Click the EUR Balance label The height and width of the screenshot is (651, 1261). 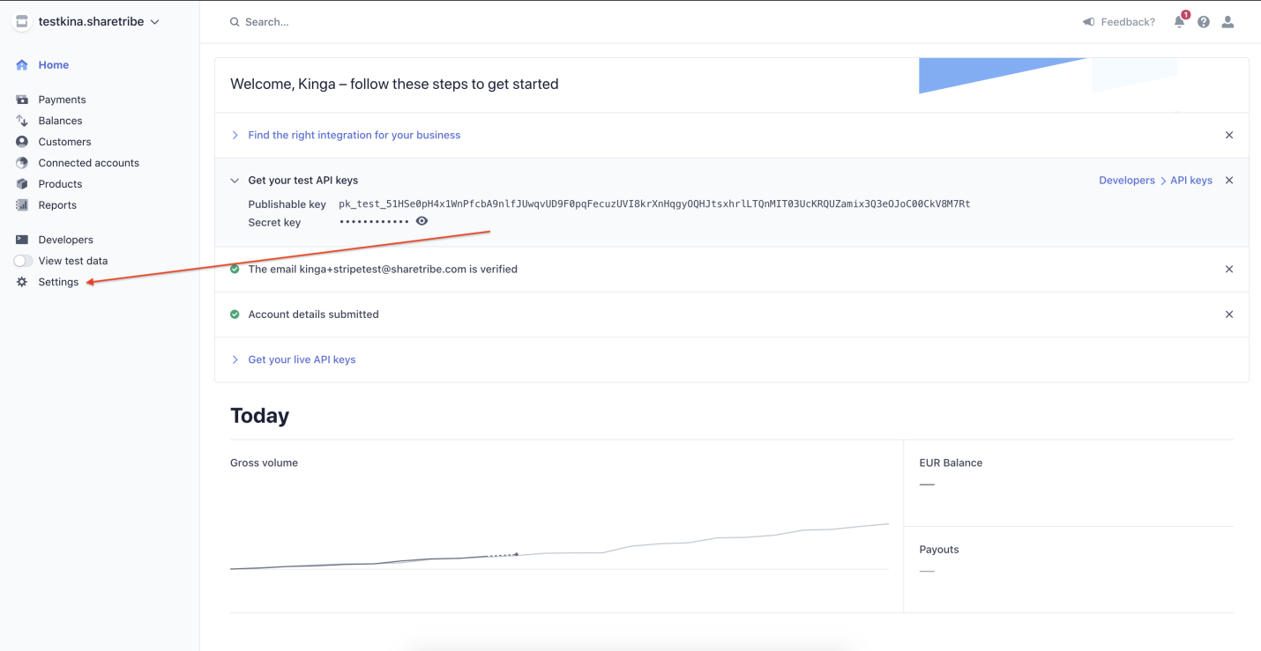click(951, 463)
